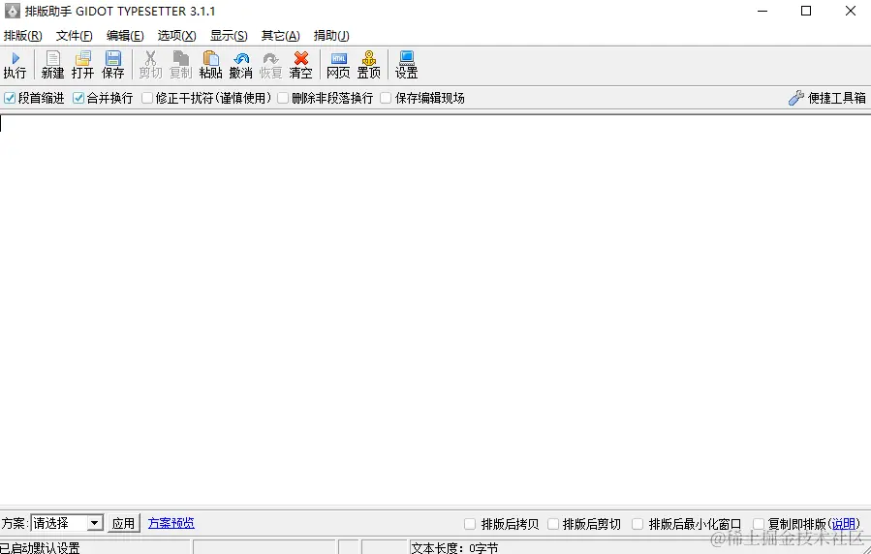
Task: Toggle the 复制即排版 checkbox
Action: [759, 524]
